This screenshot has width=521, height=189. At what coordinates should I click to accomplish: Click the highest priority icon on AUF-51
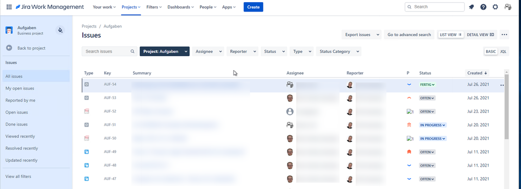tap(409, 125)
